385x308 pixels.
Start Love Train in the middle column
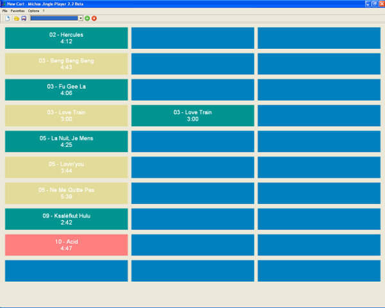(x=193, y=116)
